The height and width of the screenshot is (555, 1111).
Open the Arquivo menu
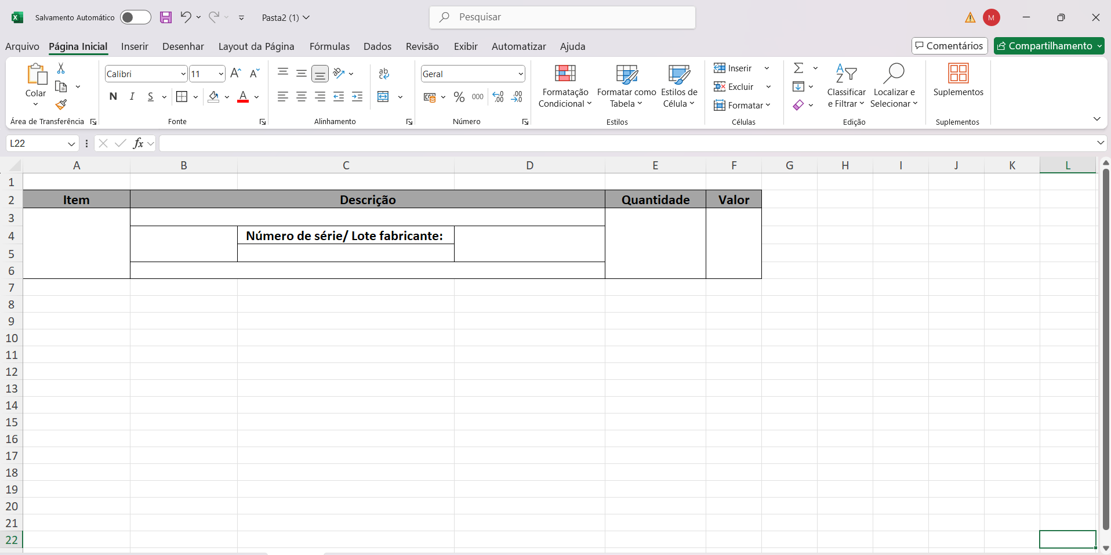[22, 46]
